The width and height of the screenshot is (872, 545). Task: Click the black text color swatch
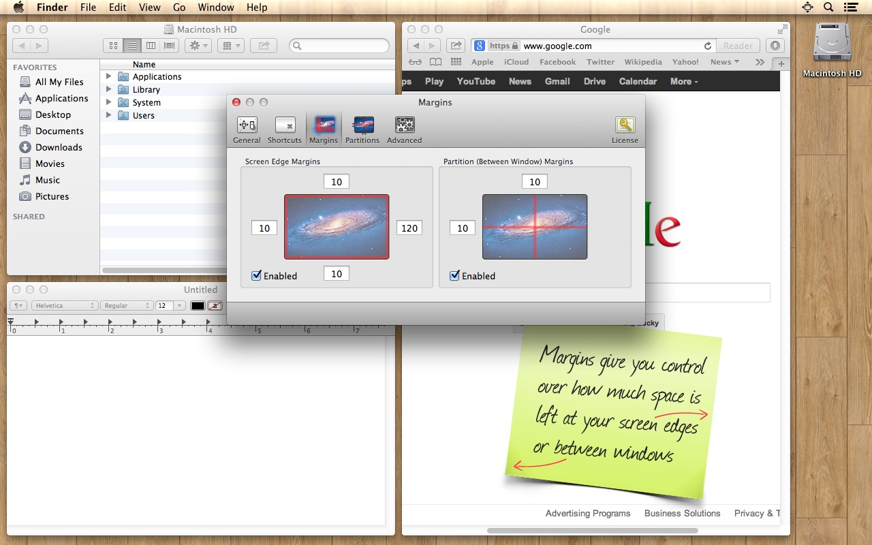[198, 306]
